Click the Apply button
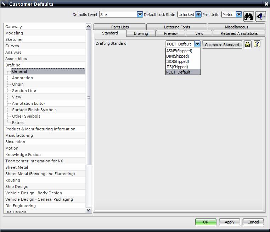 [x=229, y=222]
